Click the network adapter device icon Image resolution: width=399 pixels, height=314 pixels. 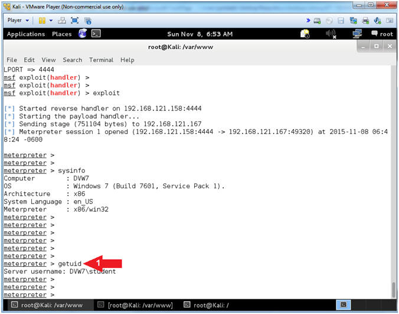[x=353, y=21]
